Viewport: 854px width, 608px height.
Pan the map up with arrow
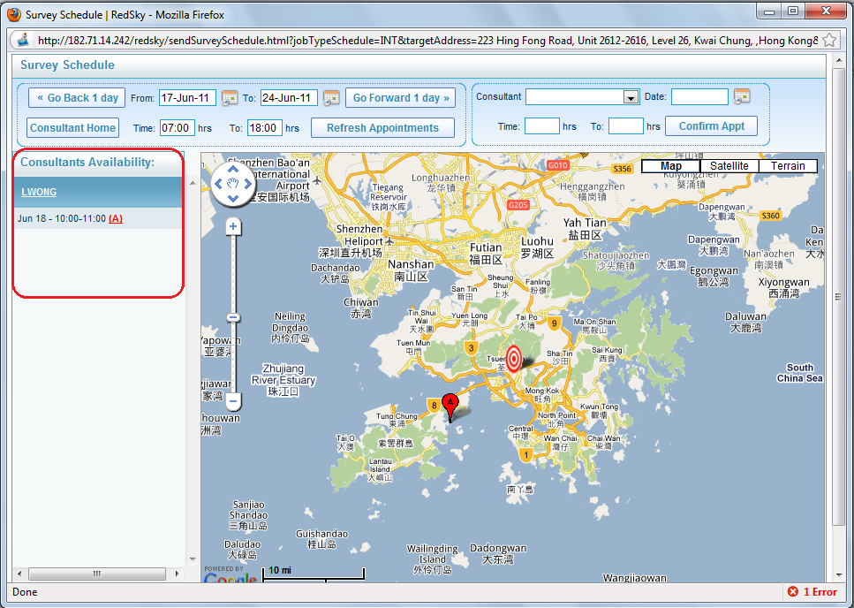[233, 169]
